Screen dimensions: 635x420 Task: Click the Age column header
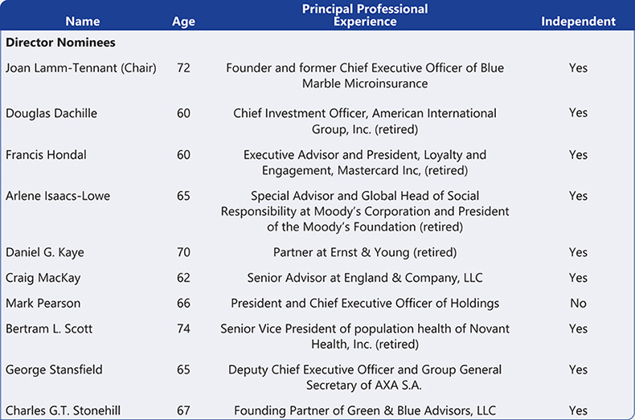[x=183, y=22]
